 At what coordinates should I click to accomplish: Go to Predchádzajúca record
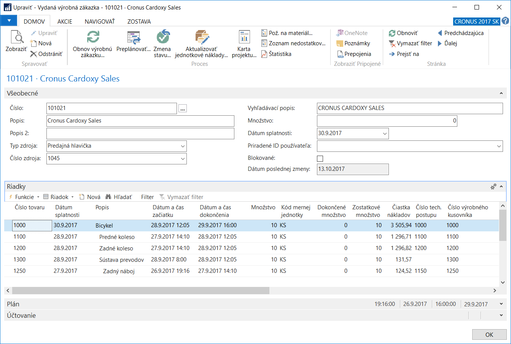coord(460,33)
